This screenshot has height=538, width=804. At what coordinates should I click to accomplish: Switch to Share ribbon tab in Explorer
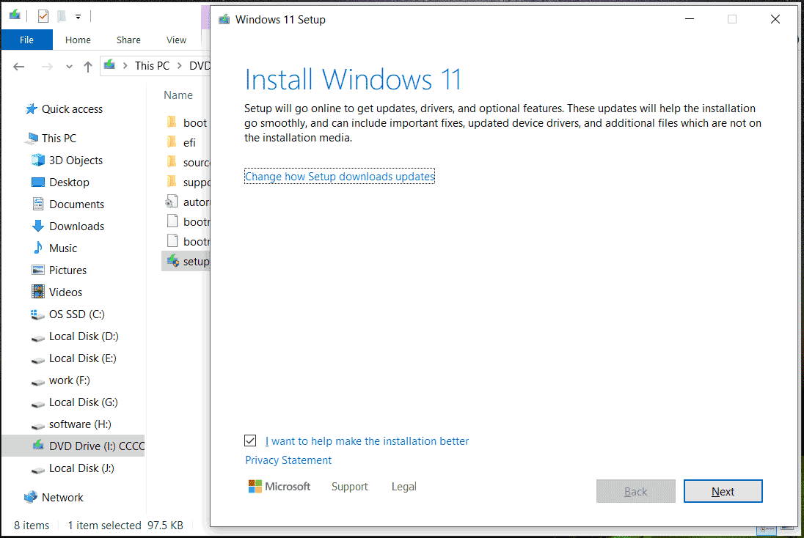point(128,40)
